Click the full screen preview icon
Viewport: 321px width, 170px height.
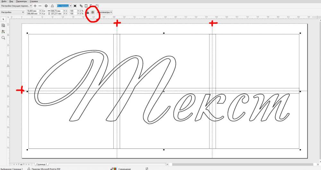(75, 6)
